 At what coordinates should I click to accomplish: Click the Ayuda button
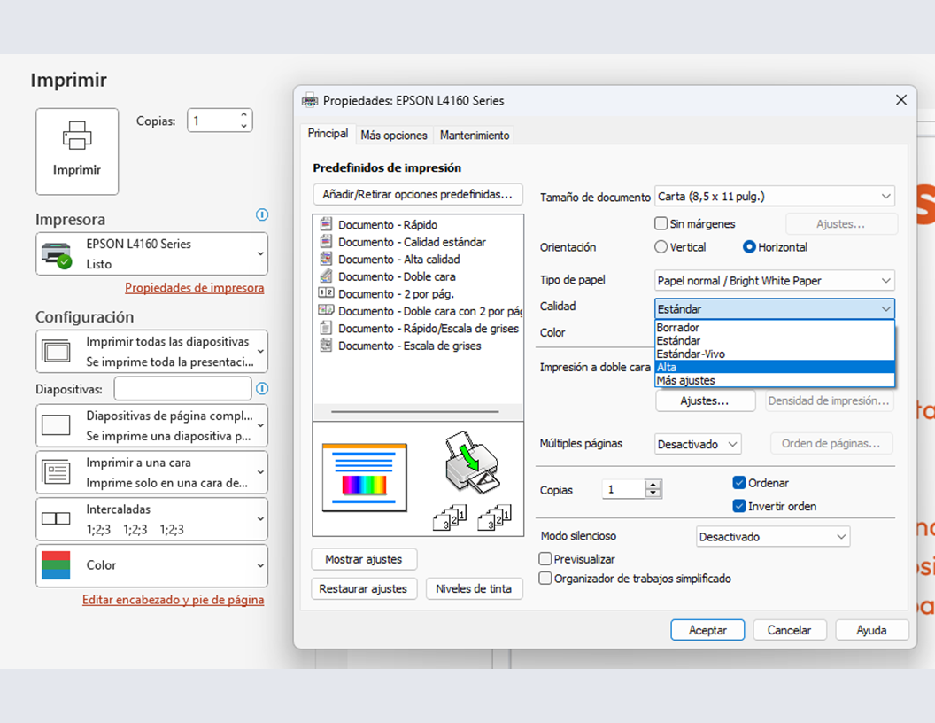(x=872, y=630)
